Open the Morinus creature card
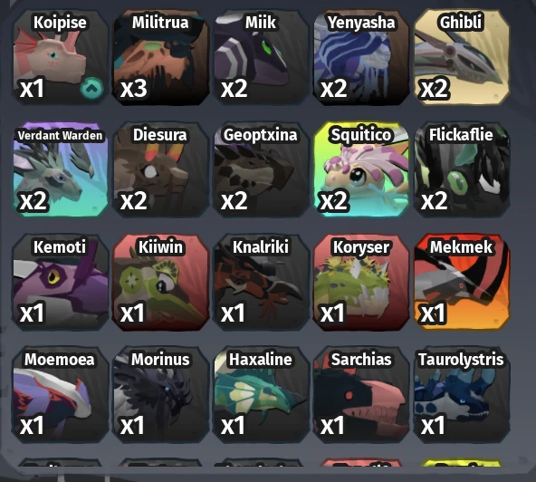536x482 pixels. [160, 394]
